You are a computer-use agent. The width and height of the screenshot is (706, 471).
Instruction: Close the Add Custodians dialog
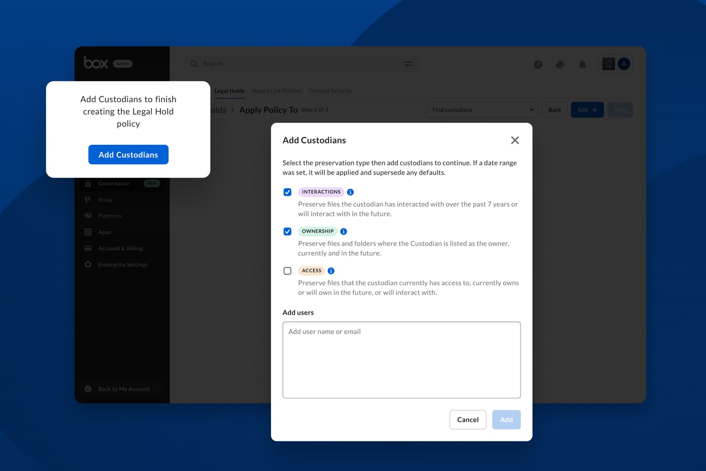point(515,140)
